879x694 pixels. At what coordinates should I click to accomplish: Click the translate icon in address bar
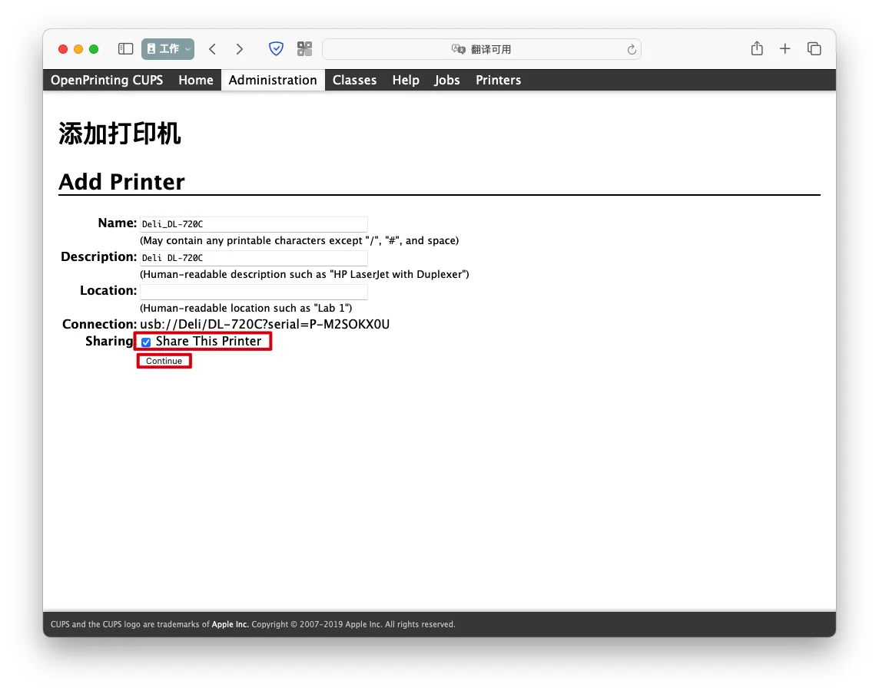point(459,49)
